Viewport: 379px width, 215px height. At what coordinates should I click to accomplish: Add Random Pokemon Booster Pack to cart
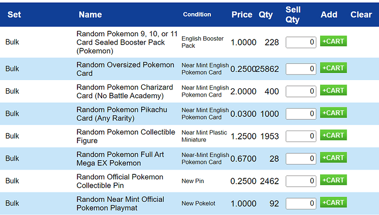click(x=333, y=41)
